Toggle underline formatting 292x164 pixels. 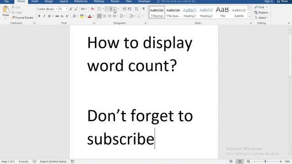[49, 16]
